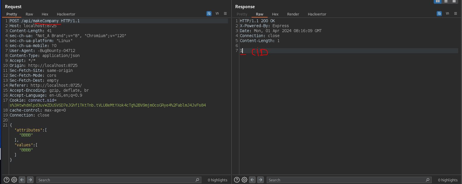Open Response Pretty tab
Viewport: 462px width, 184px height.
point(242,14)
